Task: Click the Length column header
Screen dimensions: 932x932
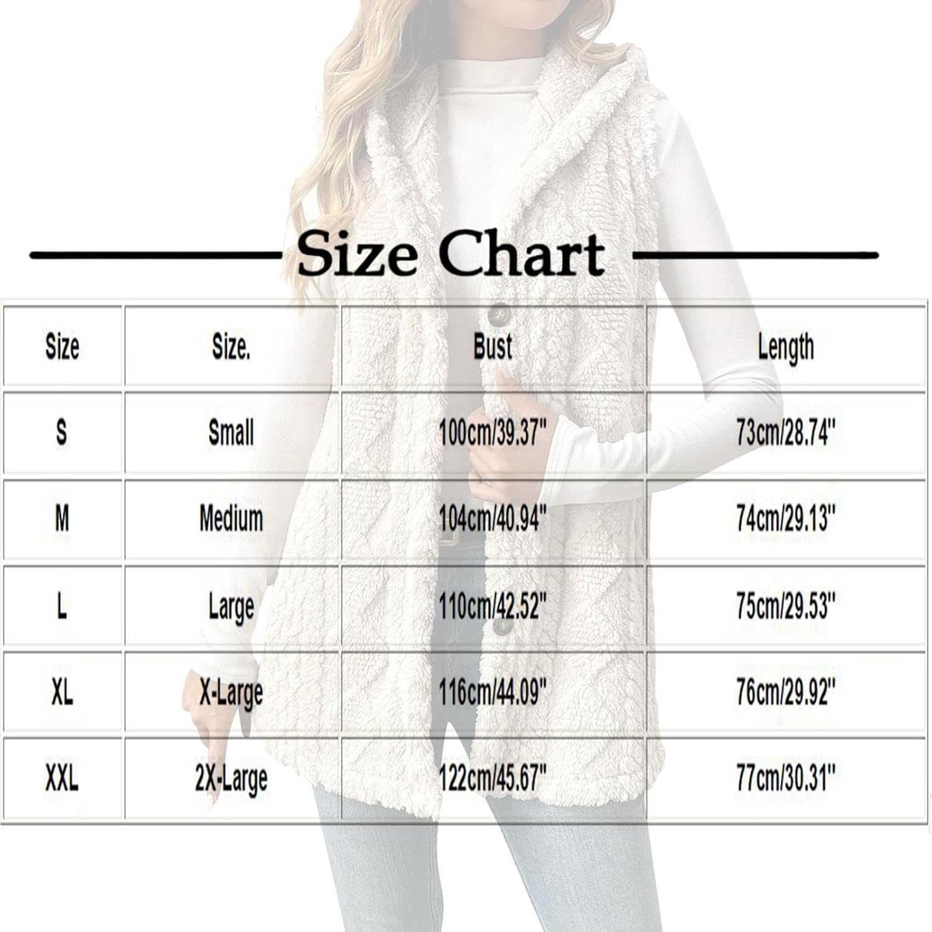Action: pyautogui.click(x=785, y=346)
